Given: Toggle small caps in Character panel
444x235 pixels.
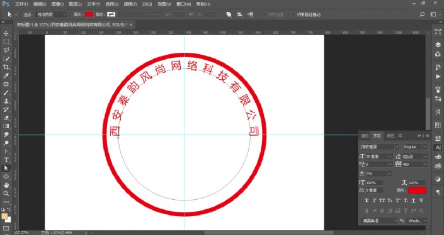Looking at the screenshot, I should [x=390, y=200].
